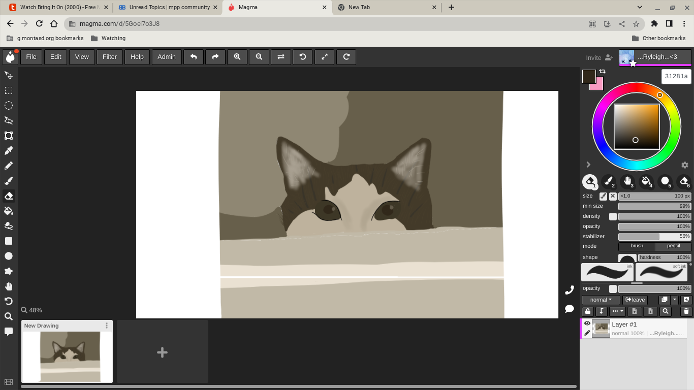
Task: Select the ink brush preset
Action: point(607,272)
